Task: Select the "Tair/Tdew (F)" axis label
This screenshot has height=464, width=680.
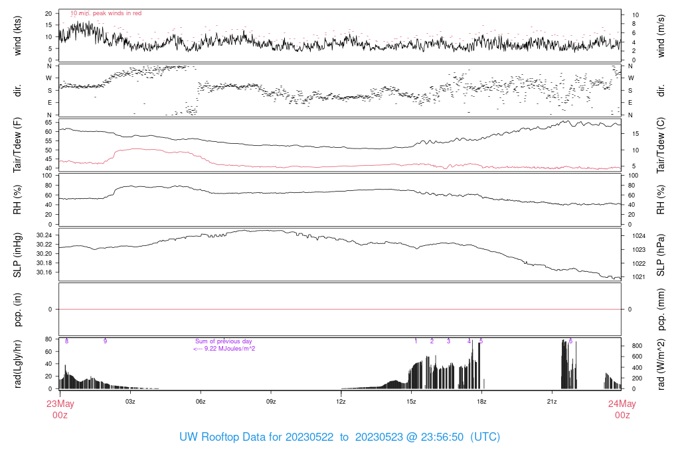Action: tap(17, 145)
